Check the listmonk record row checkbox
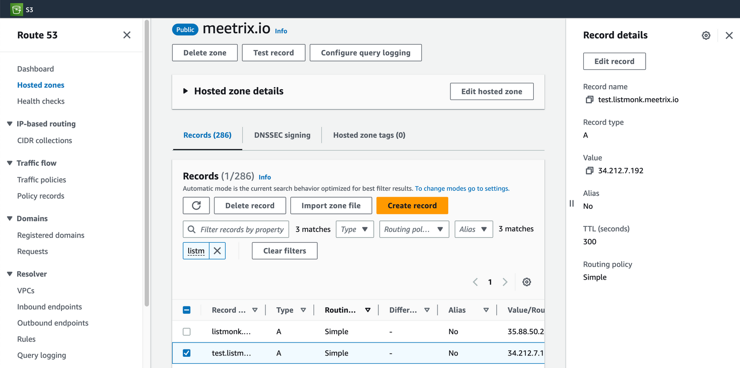Image resolution: width=740 pixels, height=368 pixels. click(x=187, y=332)
